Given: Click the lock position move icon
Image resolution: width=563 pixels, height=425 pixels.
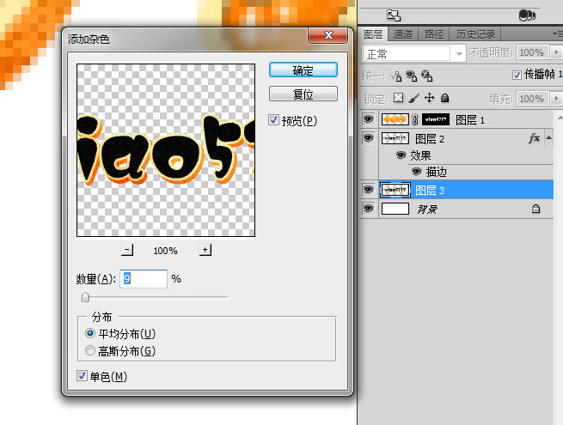Looking at the screenshot, I should 430,98.
